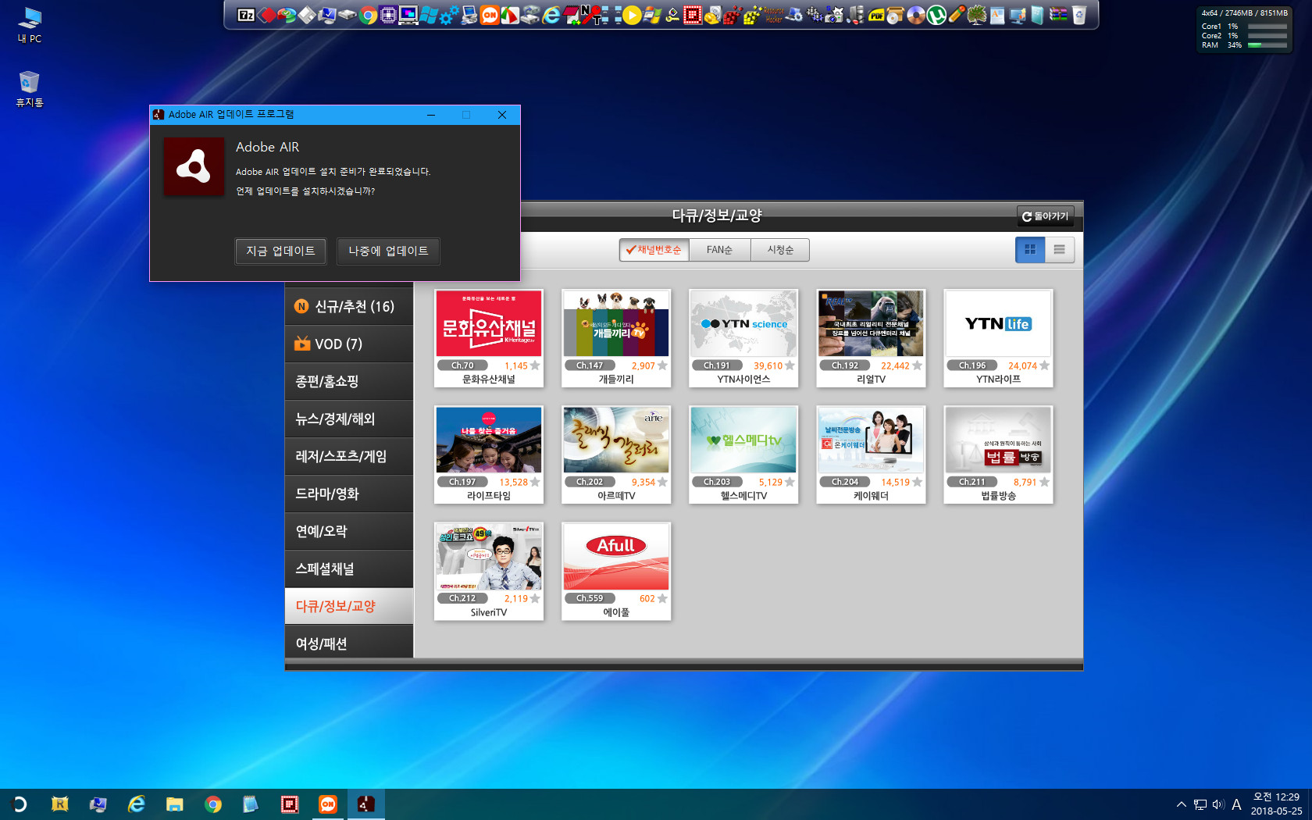This screenshot has width=1312, height=820.
Task: Select the 다큐/정보/교양 category
Action: (x=349, y=607)
